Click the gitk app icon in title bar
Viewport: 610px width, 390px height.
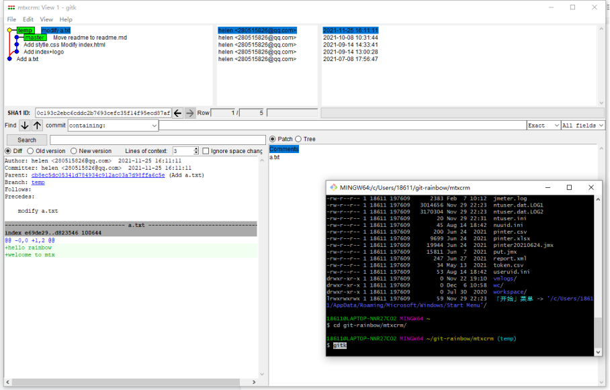click(x=11, y=7)
